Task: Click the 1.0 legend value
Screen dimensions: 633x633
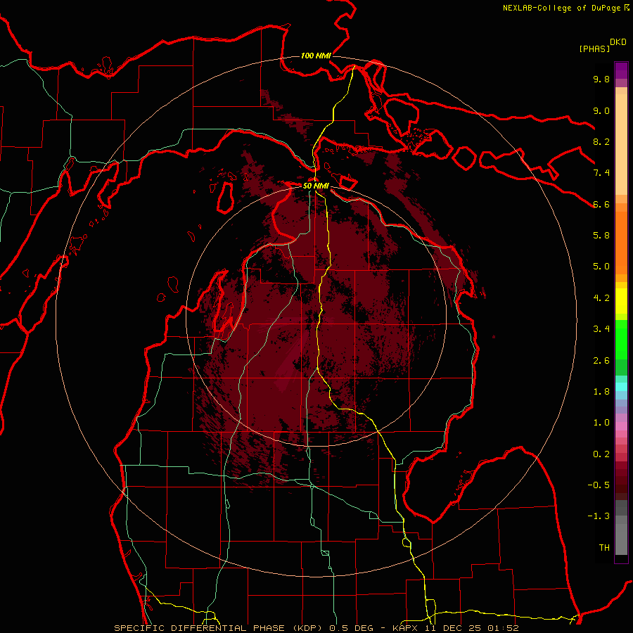Action: (x=601, y=423)
